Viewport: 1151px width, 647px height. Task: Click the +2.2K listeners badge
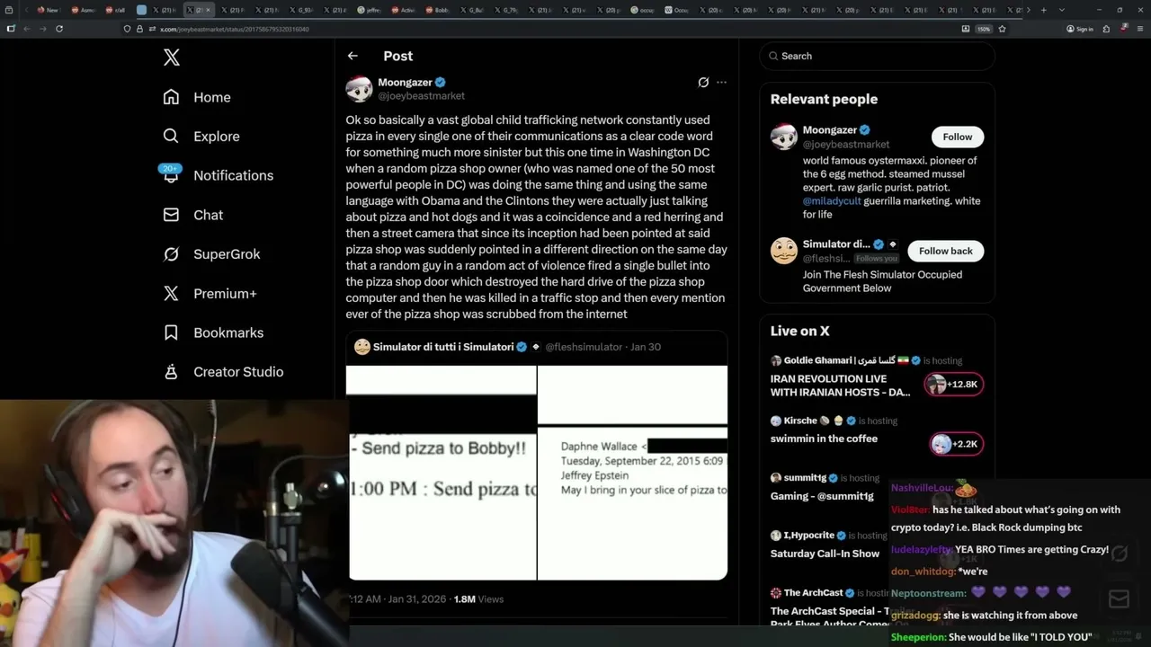(956, 444)
